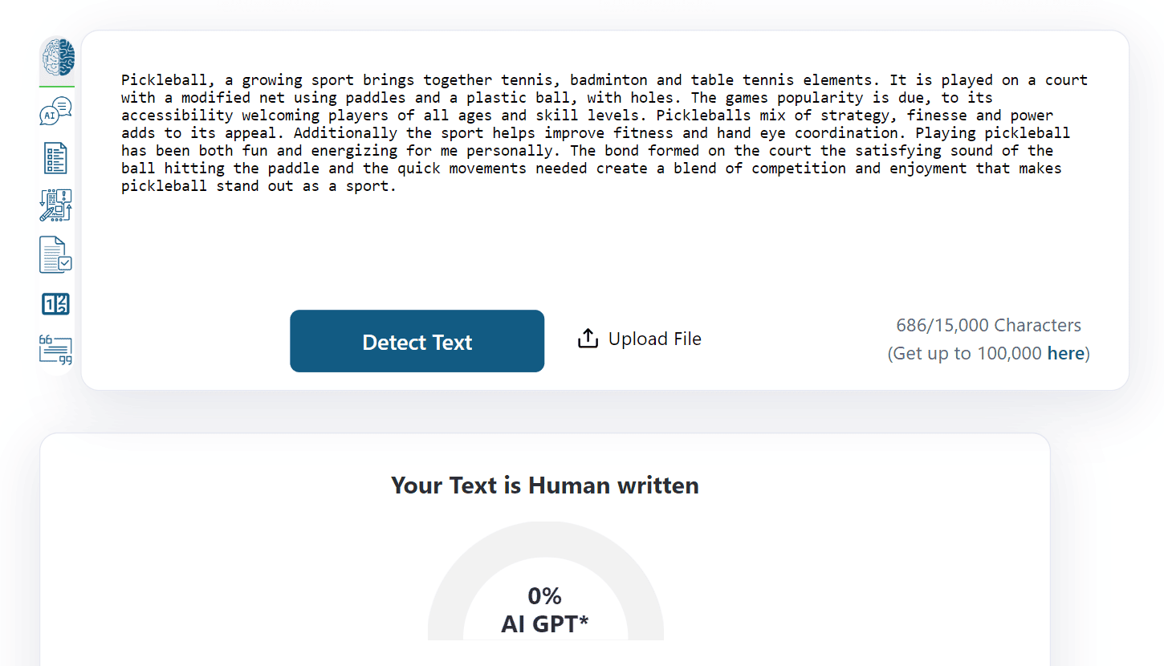Click the last line ending 'as a sport.'

[258, 186]
